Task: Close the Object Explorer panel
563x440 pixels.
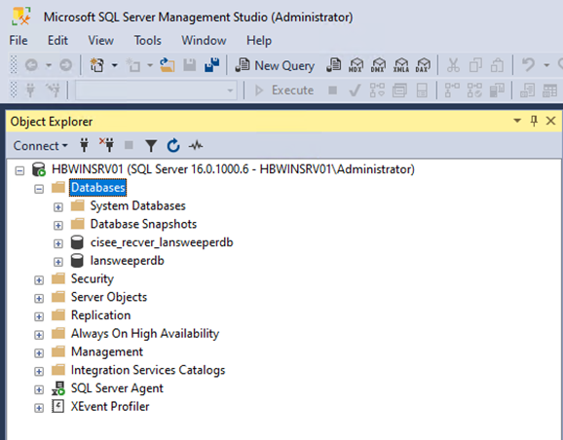Action: [550, 121]
